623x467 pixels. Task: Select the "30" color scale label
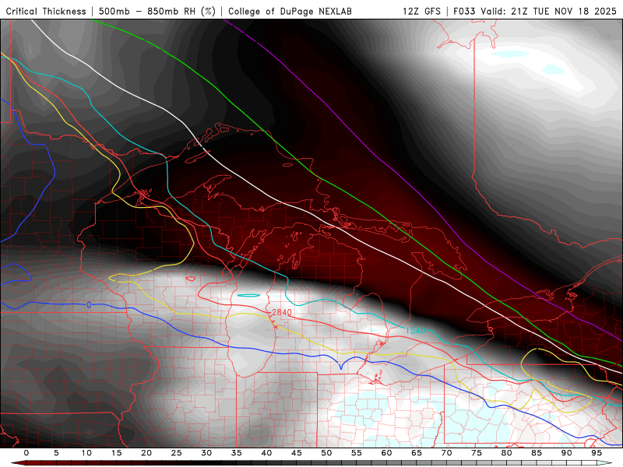point(206,453)
